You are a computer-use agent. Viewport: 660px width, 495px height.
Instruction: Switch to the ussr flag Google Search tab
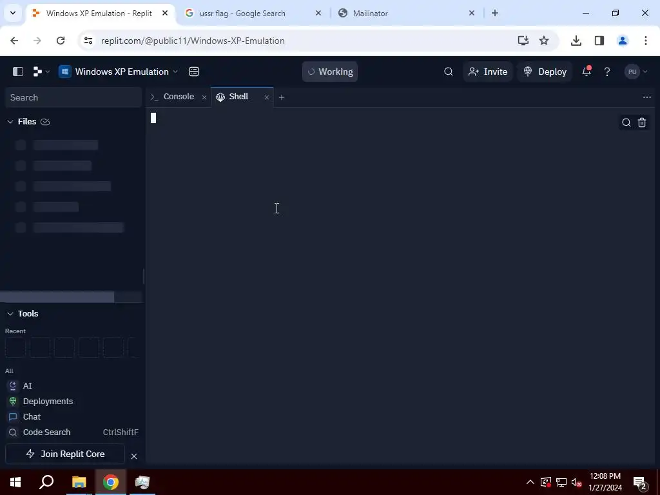(242, 14)
